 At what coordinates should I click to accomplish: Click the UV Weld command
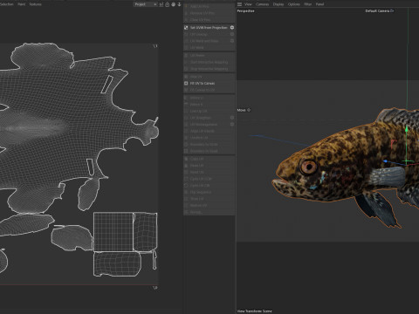tap(209, 47)
